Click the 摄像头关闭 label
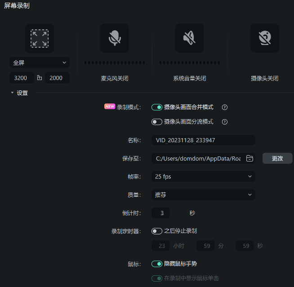Viewport: 294px width, 287px height. (265, 78)
